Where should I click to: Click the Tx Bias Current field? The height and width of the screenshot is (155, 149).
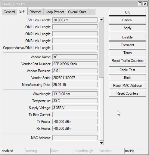[x=75, y=115]
